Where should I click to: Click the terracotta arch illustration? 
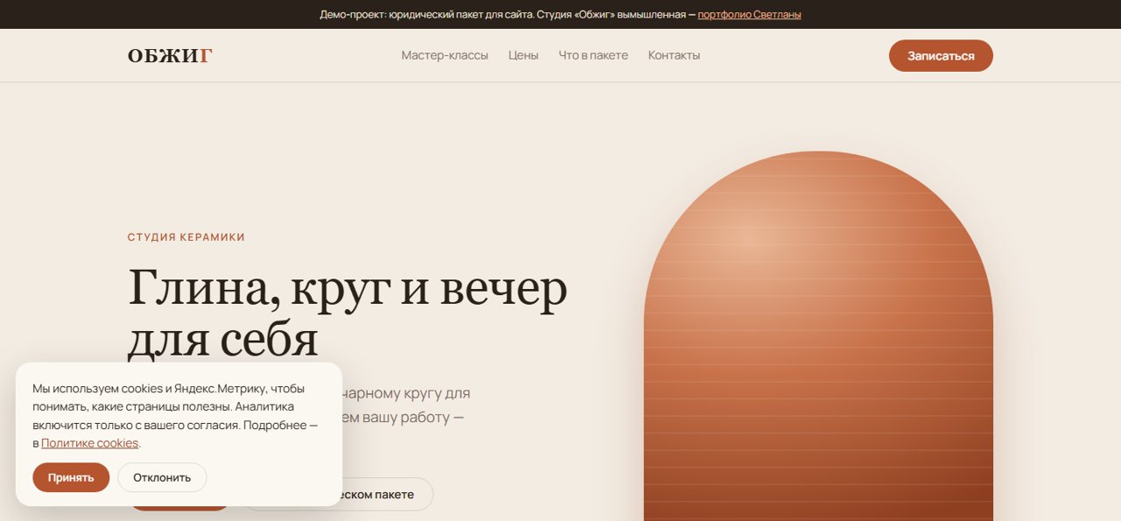click(818, 336)
